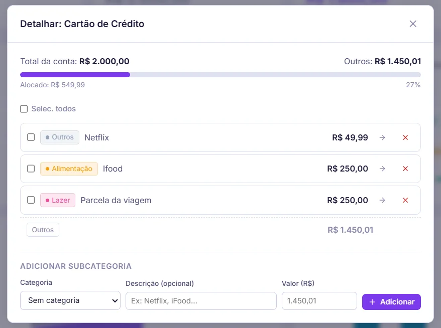Click the allocation progress bar
The image size is (441, 328).
(220, 74)
